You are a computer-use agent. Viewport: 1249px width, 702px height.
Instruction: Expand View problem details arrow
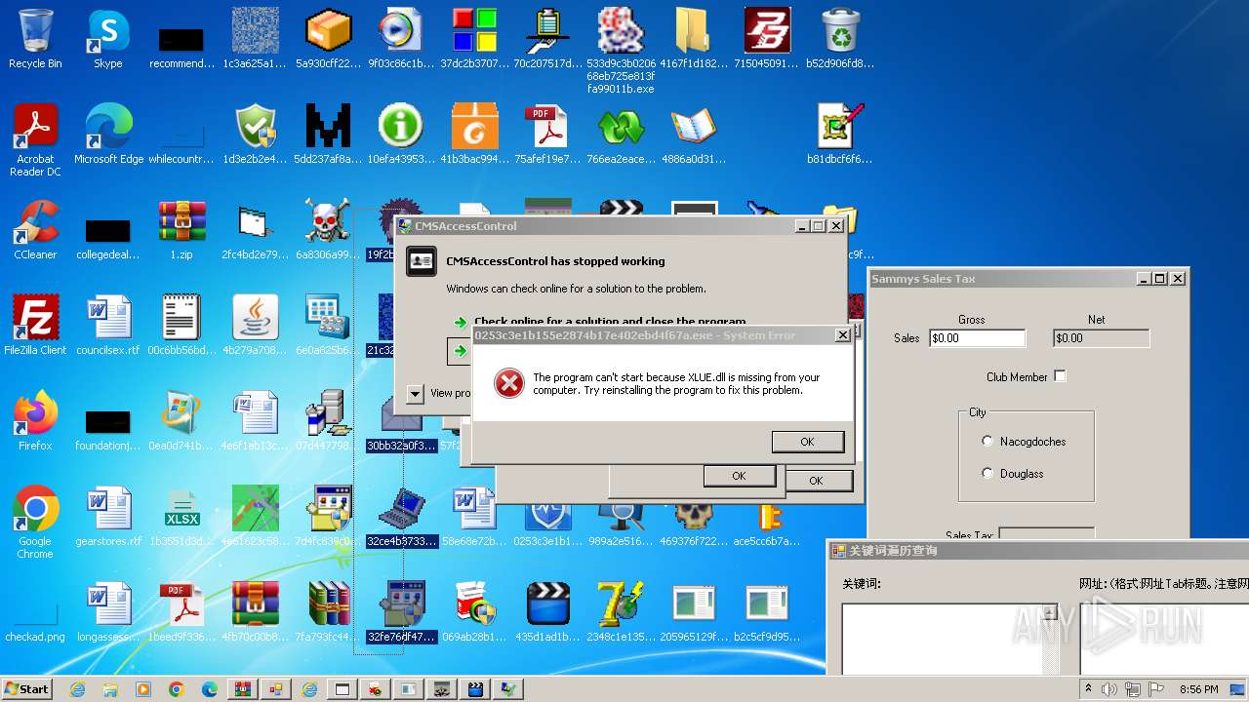pos(415,393)
